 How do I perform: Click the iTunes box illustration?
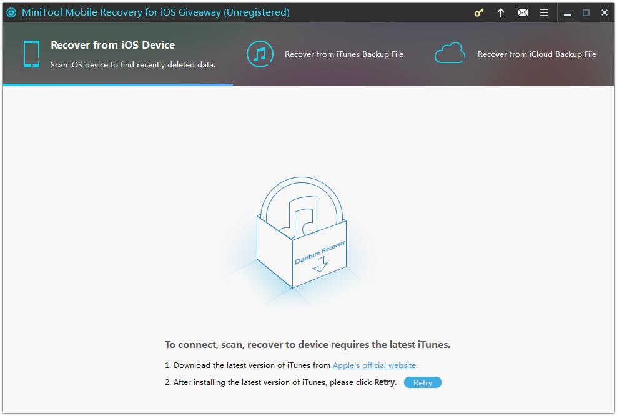point(302,232)
